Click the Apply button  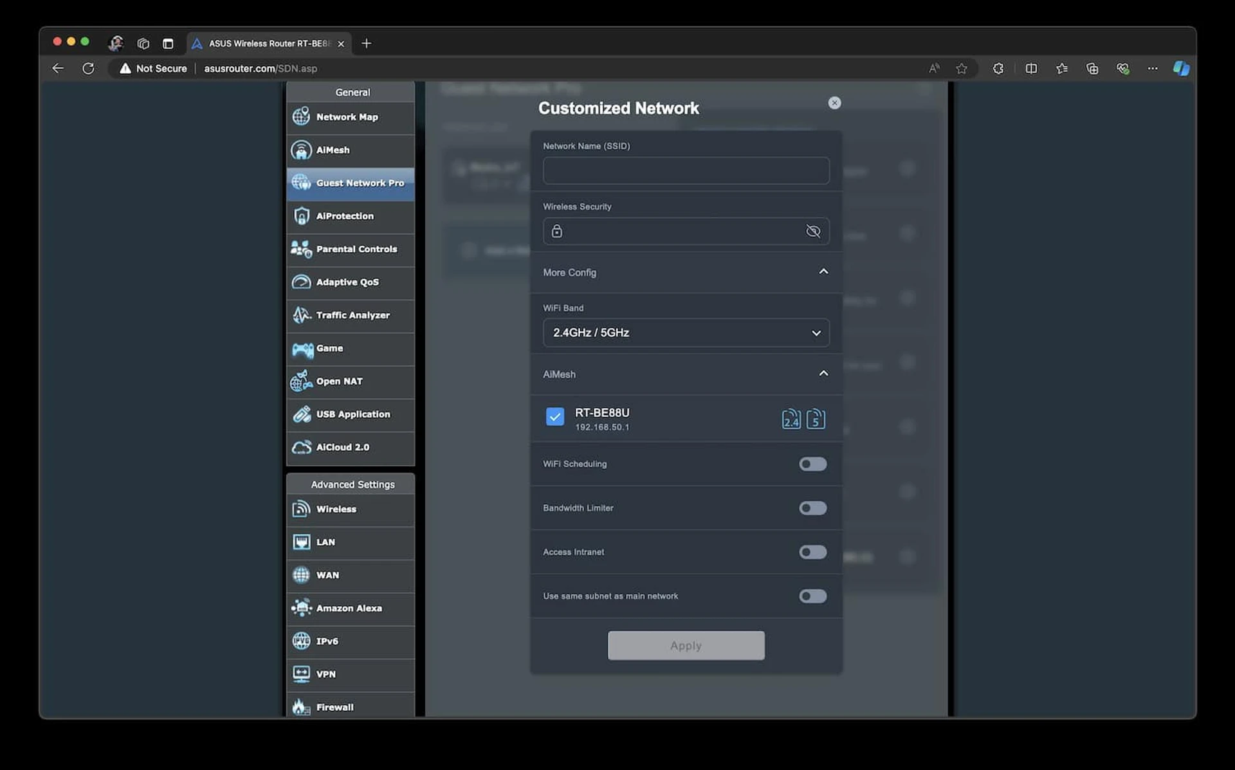point(686,645)
